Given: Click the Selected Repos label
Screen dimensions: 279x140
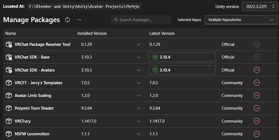Looking at the screenshot, I should point(189,20).
